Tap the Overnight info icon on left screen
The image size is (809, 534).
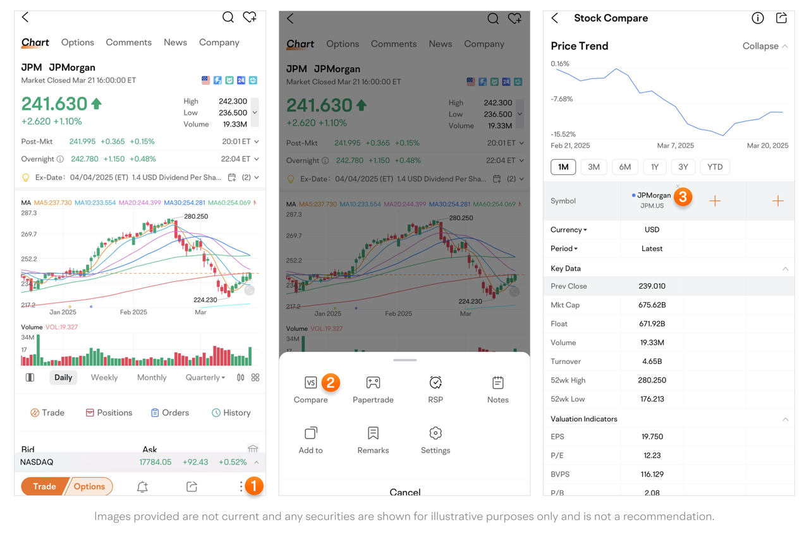click(x=60, y=159)
